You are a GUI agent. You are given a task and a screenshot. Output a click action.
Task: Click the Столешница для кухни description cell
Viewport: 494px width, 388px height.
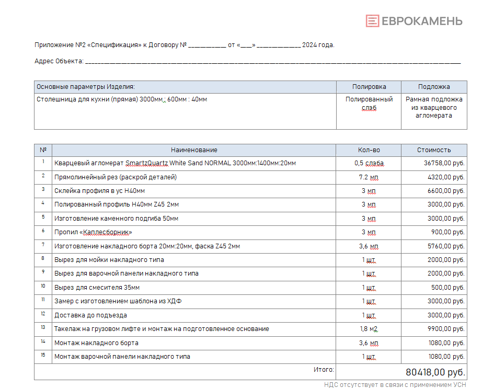click(122, 99)
